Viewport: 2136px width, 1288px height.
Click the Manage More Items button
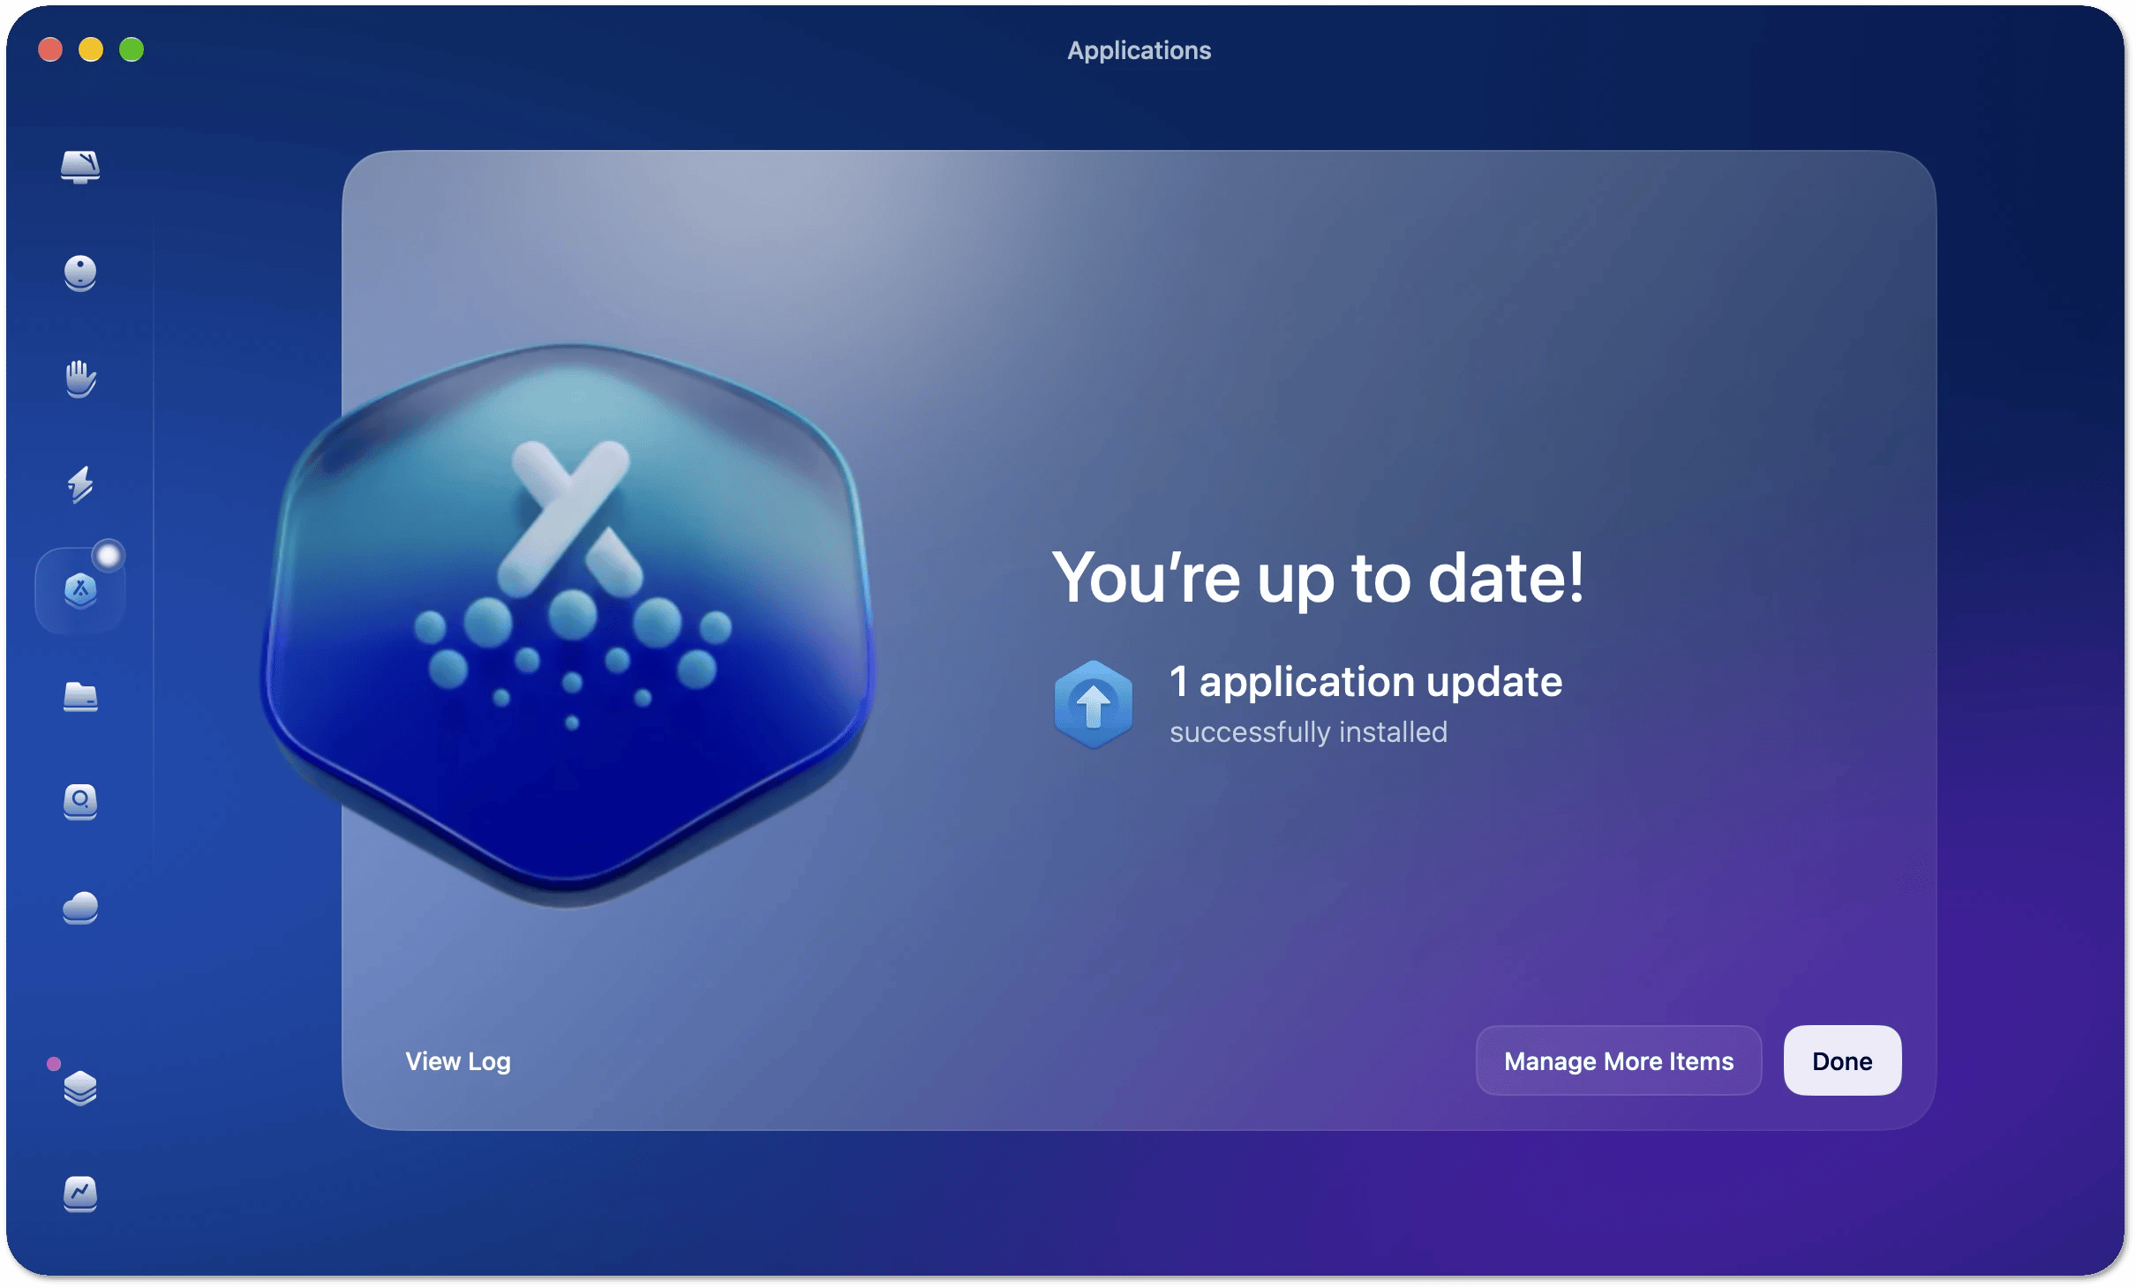tap(1619, 1060)
